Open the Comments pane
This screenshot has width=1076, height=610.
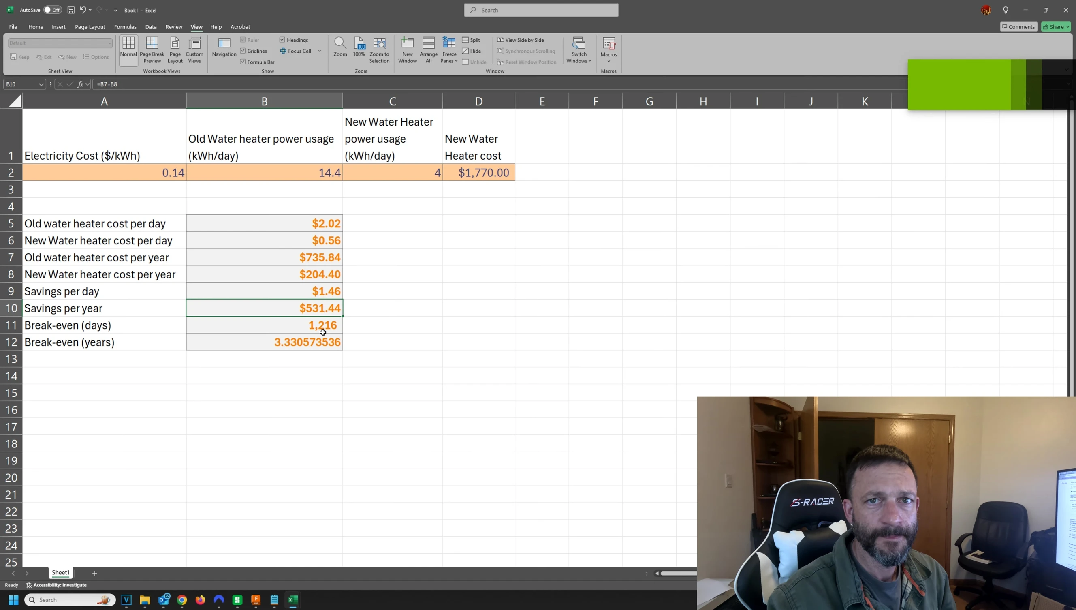coord(1018,27)
